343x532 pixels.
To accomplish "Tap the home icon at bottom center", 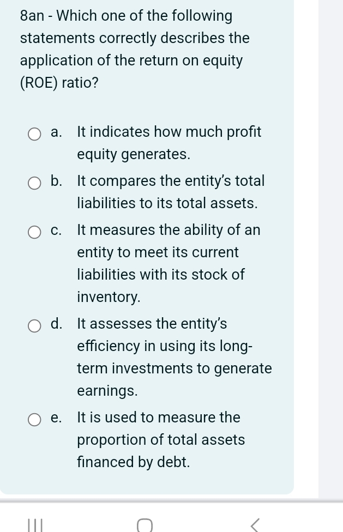I will [145, 524].
